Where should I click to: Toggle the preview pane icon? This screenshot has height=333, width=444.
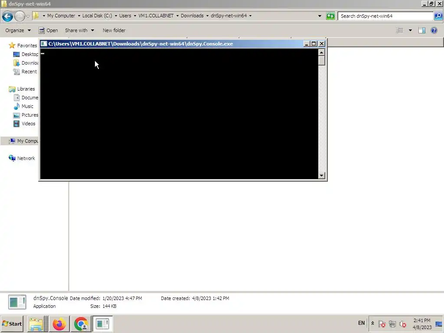(x=422, y=30)
